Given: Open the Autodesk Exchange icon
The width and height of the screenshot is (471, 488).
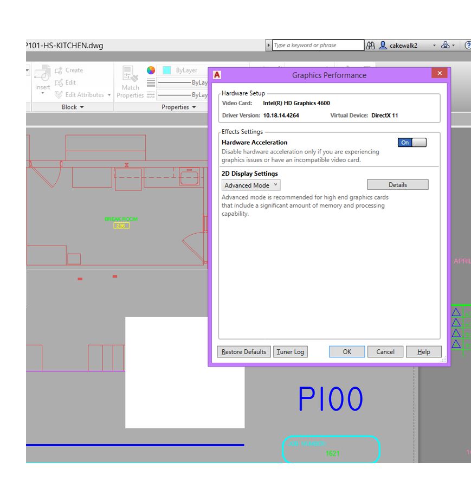Looking at the screenshot, I should [x=446, y=45].
